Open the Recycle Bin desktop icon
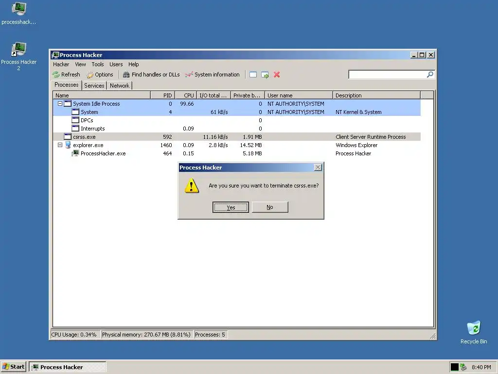498x374 pixels. (x=474, y=332)
